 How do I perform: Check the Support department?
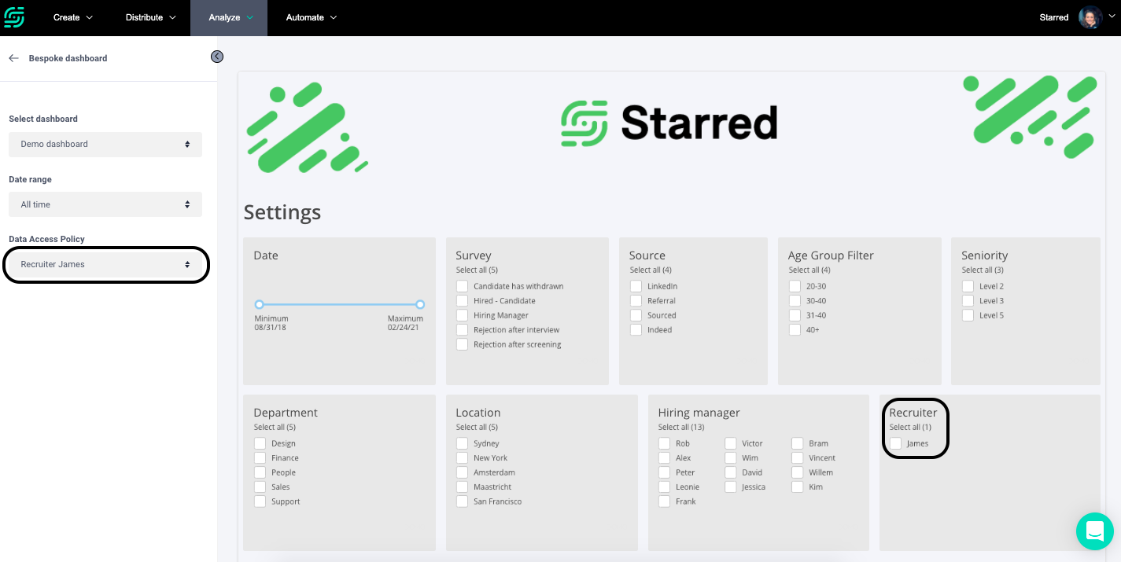[x=260, y=501]
